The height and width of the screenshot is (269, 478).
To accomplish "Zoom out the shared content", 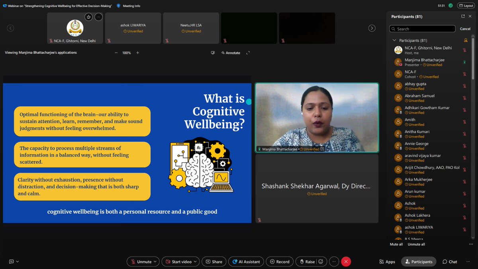I will 116,53.
